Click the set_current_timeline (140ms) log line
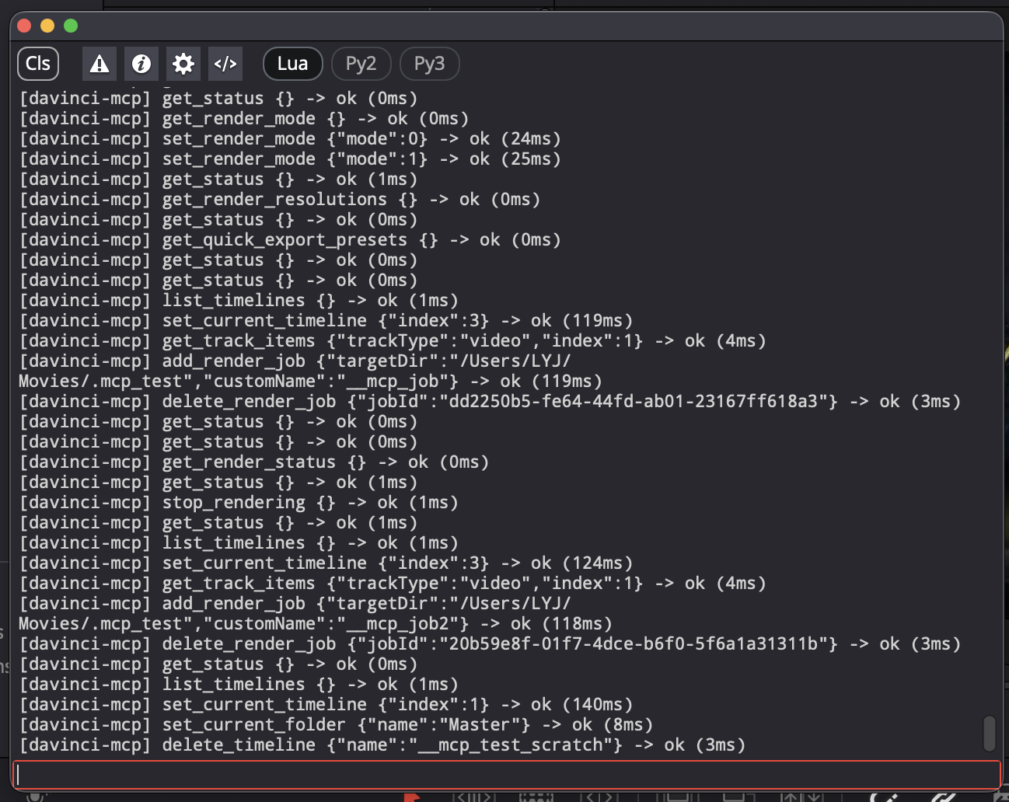This screenshot has height=802, width=1009. (x=326, y=705)
